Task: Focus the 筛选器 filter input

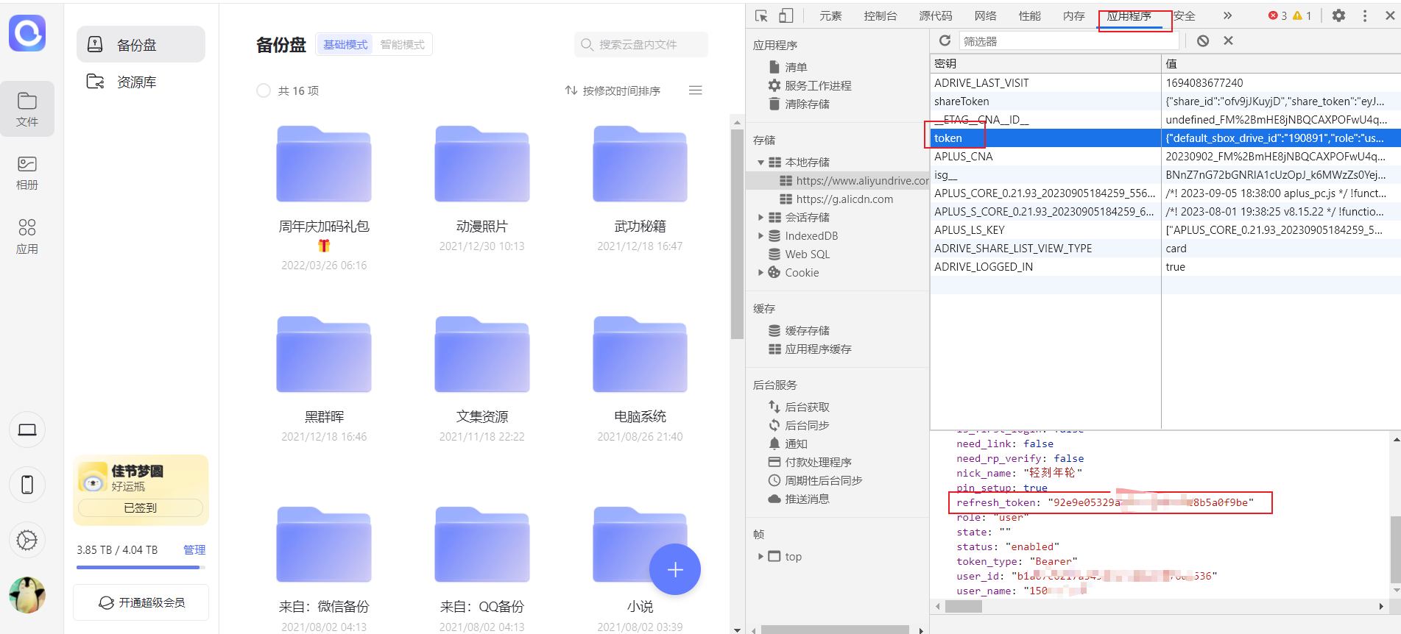Action: point(1069,41)
